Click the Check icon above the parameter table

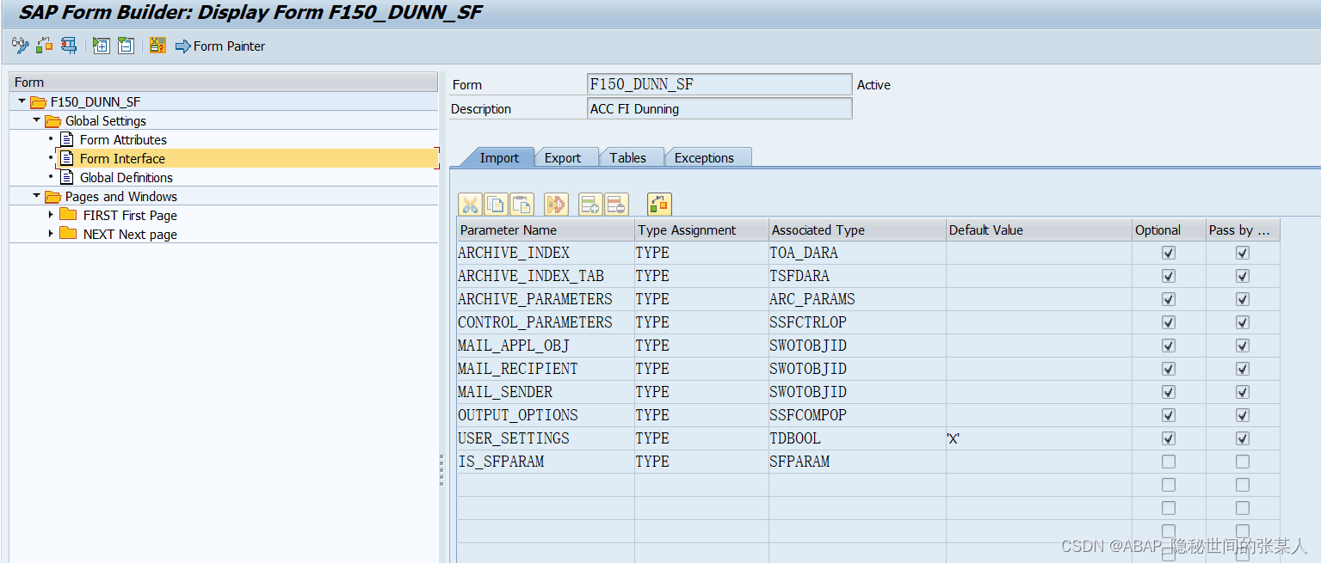[x=659, y=205]
